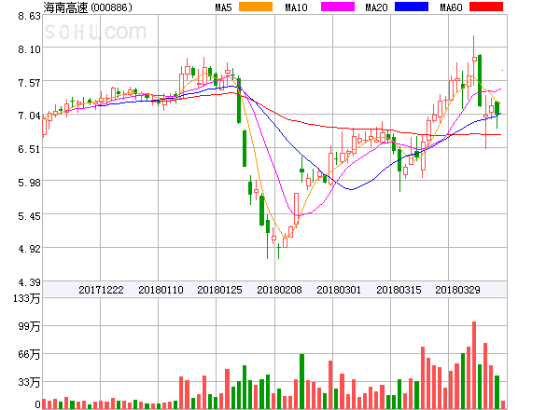Click the red MA60 legend swatch
Screen dimensions: 560x410
pyautogui.click(x=486, y=7)
